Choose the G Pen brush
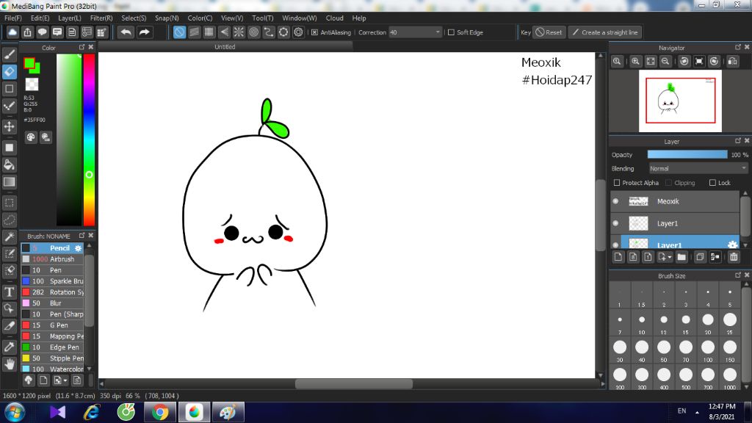The image size is (752, 423). tap(53, 325)
